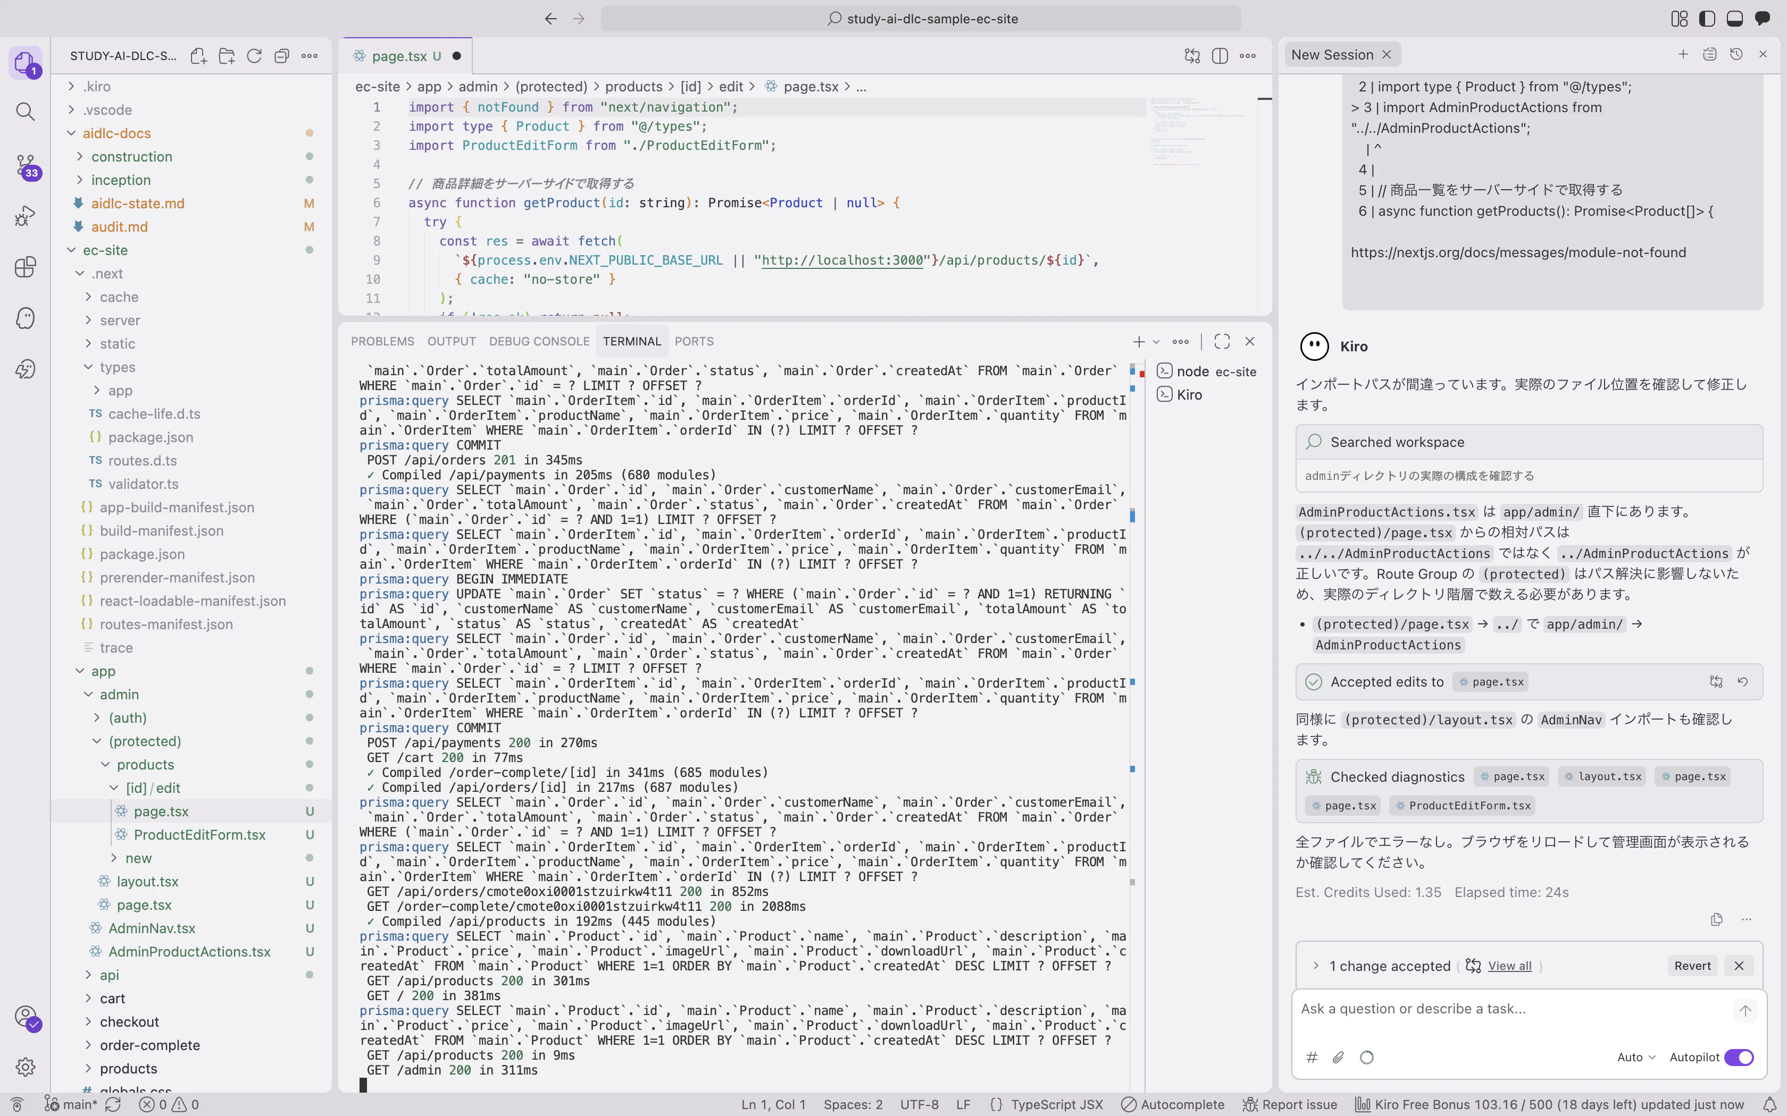Open the Kiro ghost view in the activity bar

(25, 318)
